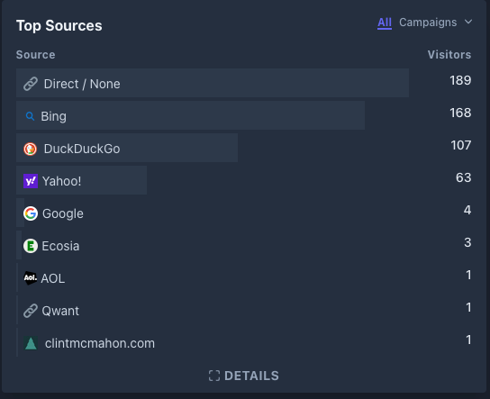
Task: Select the clintmcmahon.com source link
Action: 100,343
